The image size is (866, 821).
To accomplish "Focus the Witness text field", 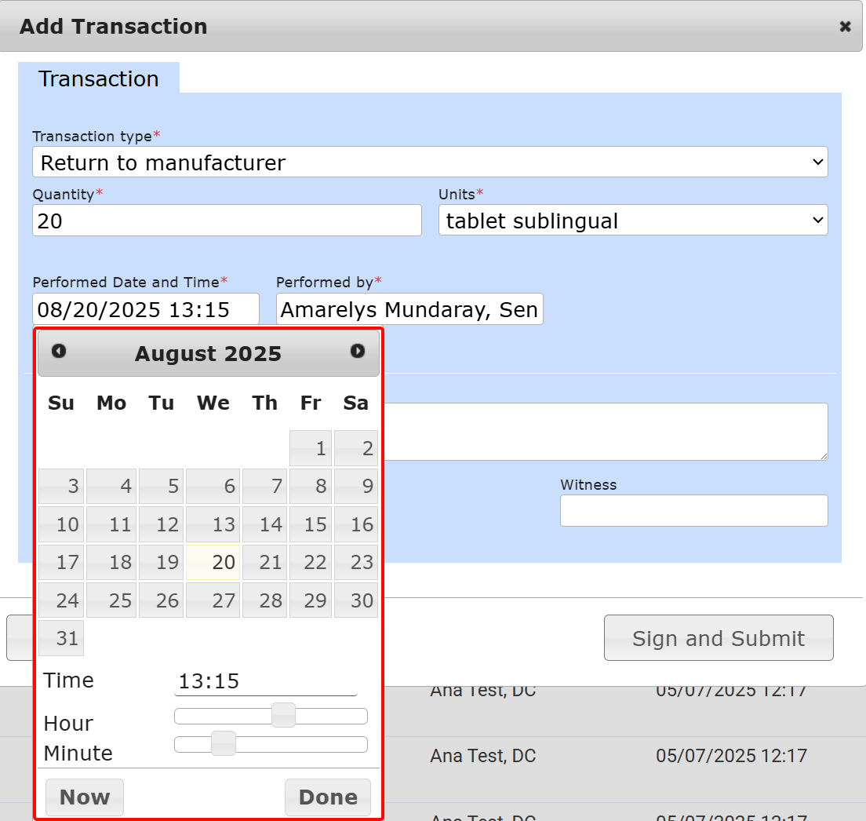I will (x=693, y=511).
